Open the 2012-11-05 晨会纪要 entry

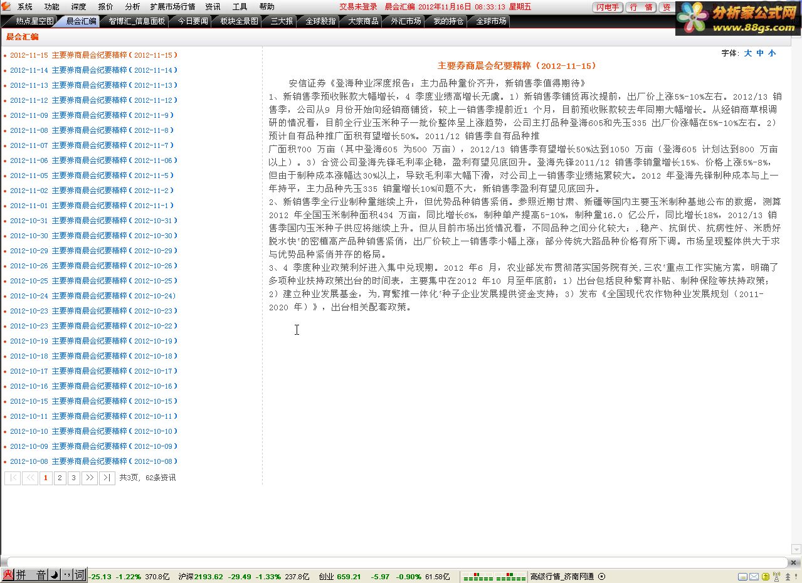tap(92, 176)
